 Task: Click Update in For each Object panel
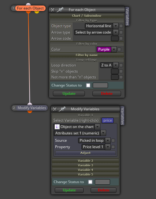69,94
